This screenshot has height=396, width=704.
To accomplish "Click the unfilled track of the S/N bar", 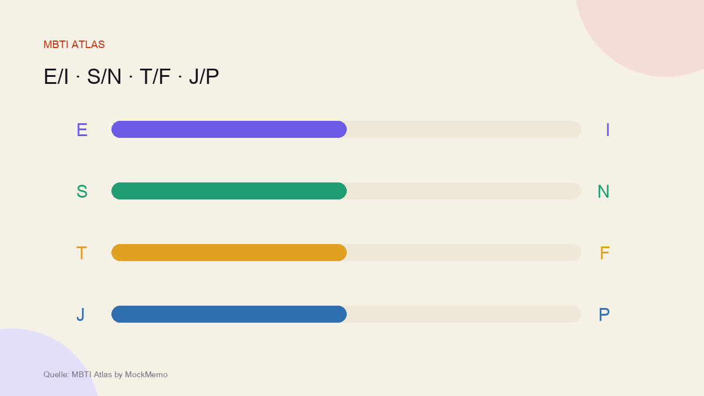I will tap(464, 191).
